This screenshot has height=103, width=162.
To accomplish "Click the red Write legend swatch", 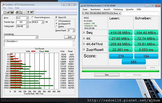I will pos(33,51).
